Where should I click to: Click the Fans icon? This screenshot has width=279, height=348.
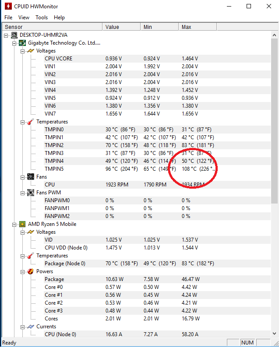tap(30, 177)
